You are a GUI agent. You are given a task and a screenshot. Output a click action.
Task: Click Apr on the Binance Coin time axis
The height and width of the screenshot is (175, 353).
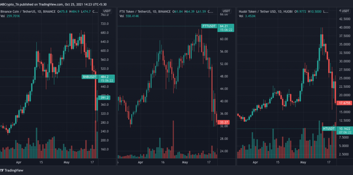point(19,162)
